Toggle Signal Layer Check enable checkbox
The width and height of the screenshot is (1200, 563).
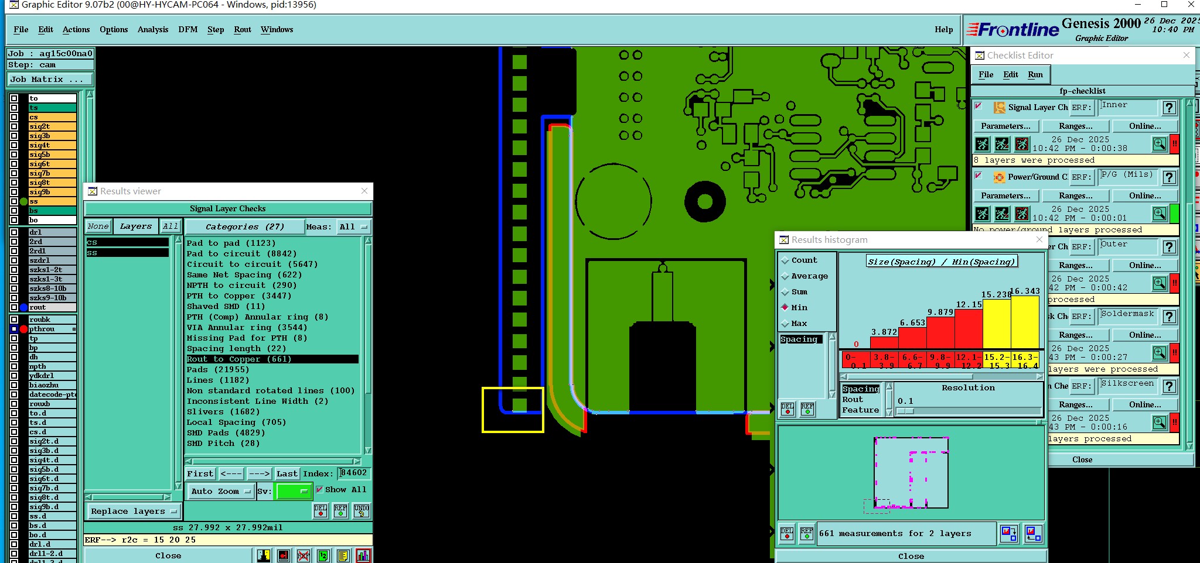[978, 106]
